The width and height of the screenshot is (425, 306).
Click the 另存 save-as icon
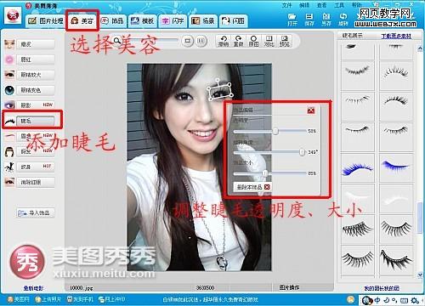click(x=326, y=20)
